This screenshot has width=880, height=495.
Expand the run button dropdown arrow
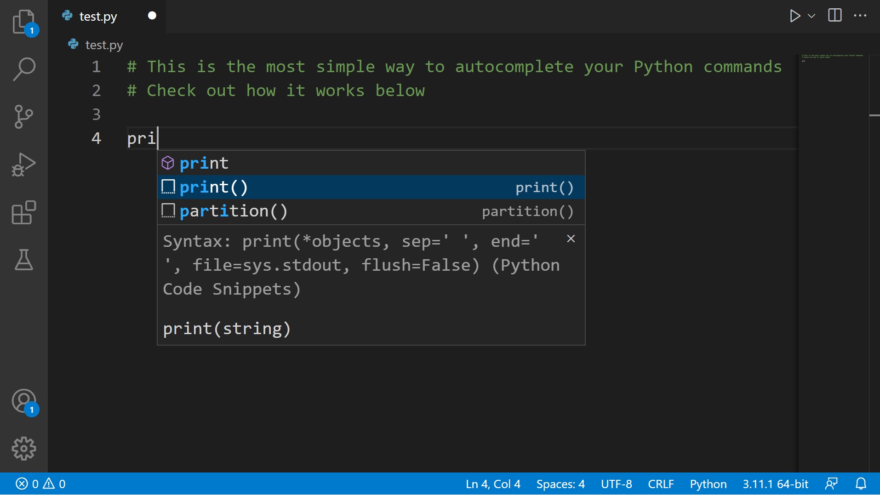811,17
